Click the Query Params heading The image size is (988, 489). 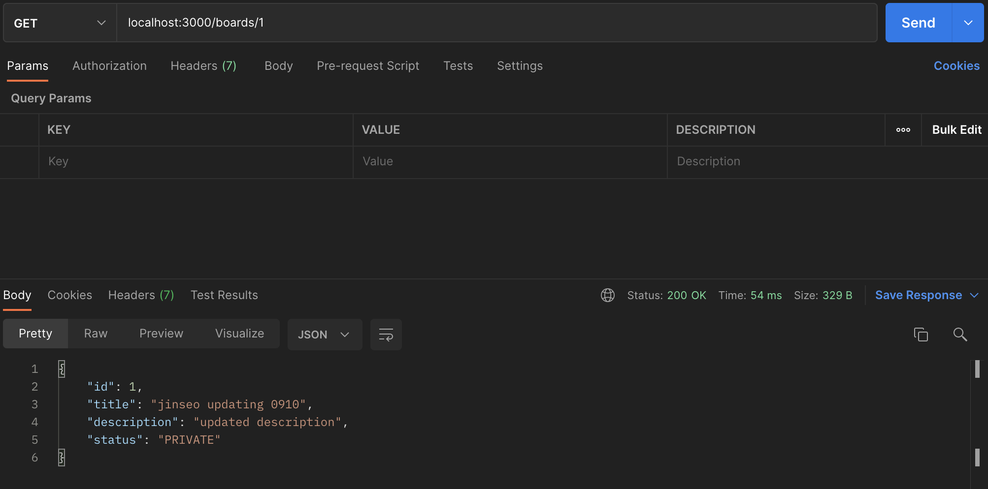[x=51, y=98]
